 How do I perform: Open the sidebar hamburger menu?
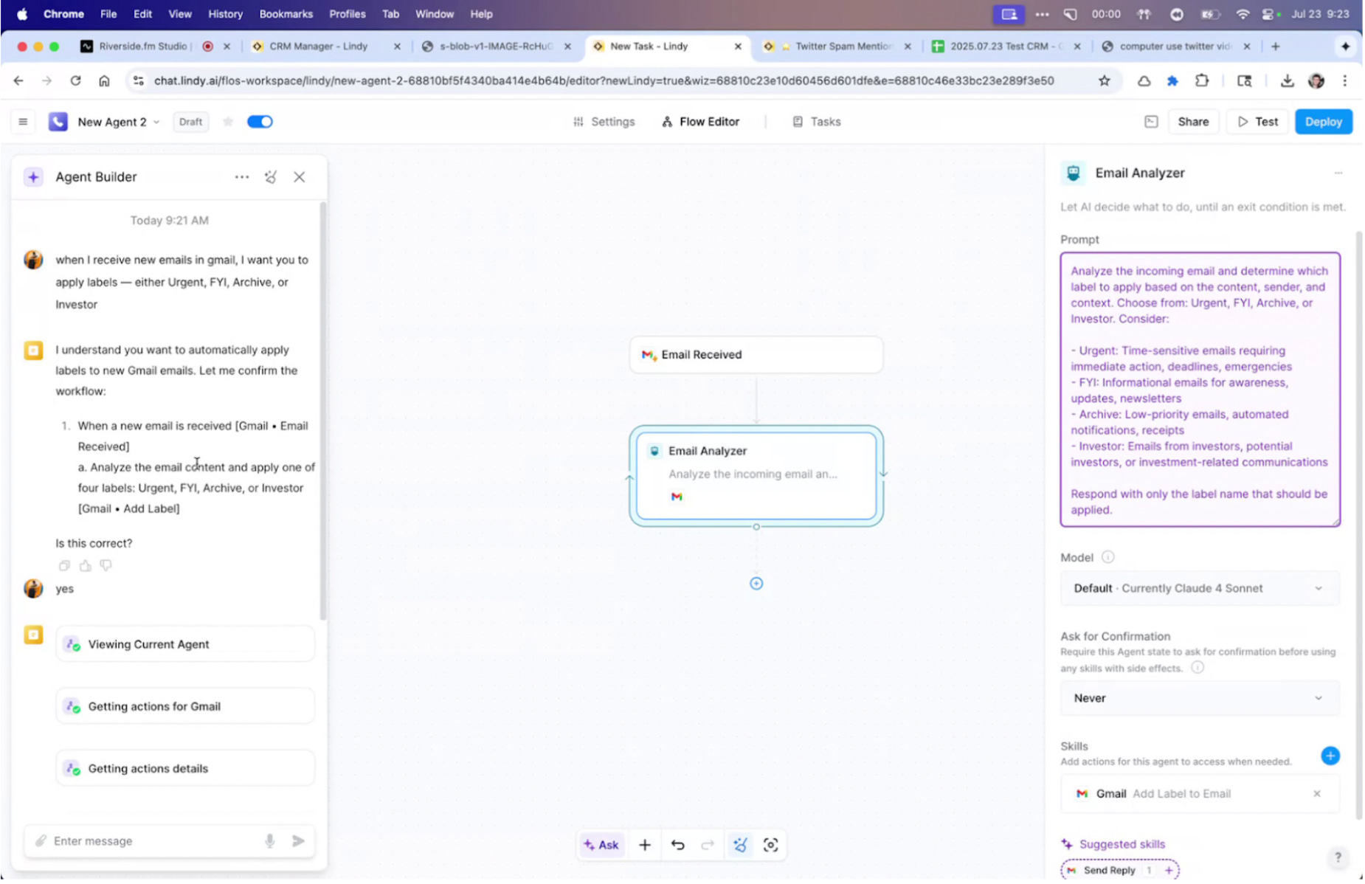tap(23, 122)
